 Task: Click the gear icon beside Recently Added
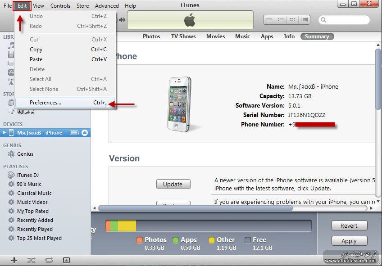pos(11,220)
